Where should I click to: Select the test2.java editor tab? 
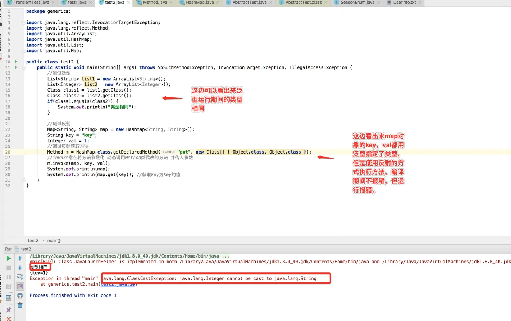tap(115, 2)
